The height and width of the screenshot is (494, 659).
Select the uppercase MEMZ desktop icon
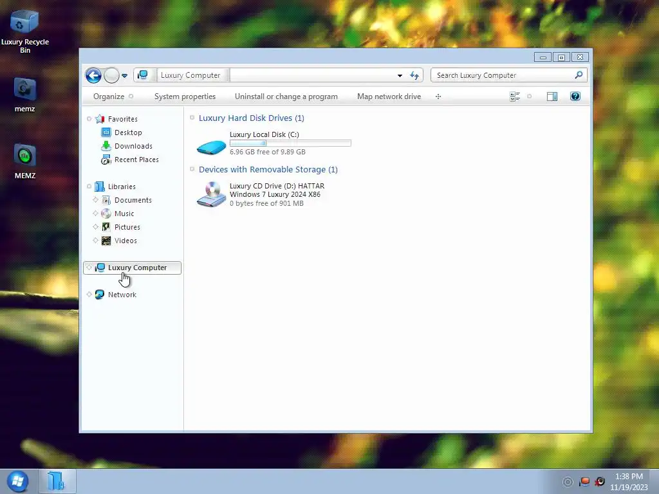point(24,161)
